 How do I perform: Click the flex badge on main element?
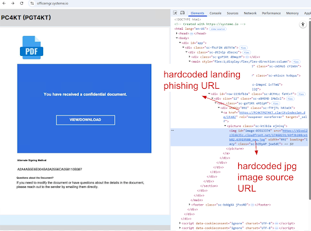(296, 61)
